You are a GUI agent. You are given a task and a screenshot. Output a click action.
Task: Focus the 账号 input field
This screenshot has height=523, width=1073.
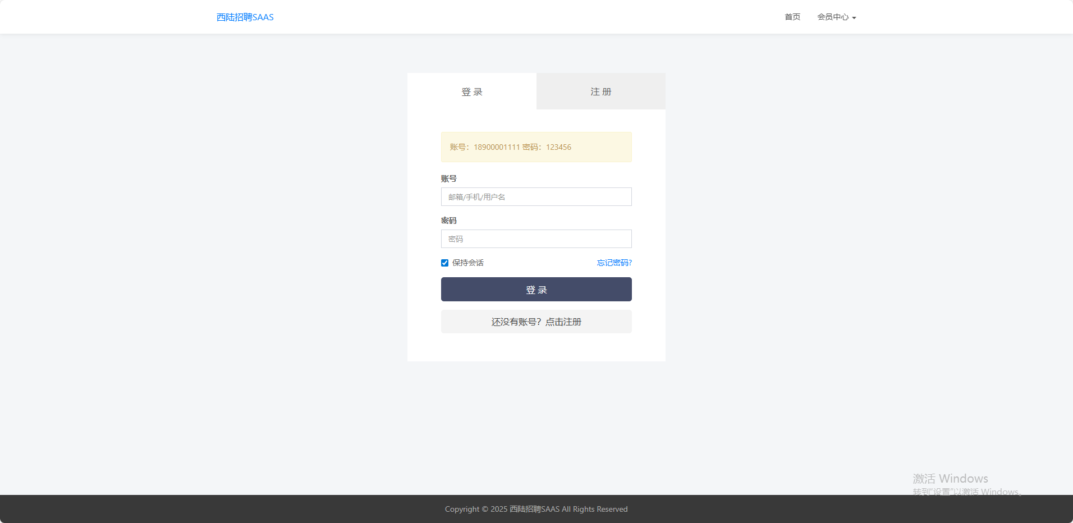coord(536,197)
